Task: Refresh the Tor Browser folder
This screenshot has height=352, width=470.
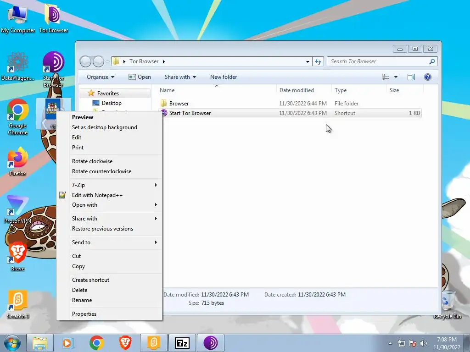Action: pos(318,61)
